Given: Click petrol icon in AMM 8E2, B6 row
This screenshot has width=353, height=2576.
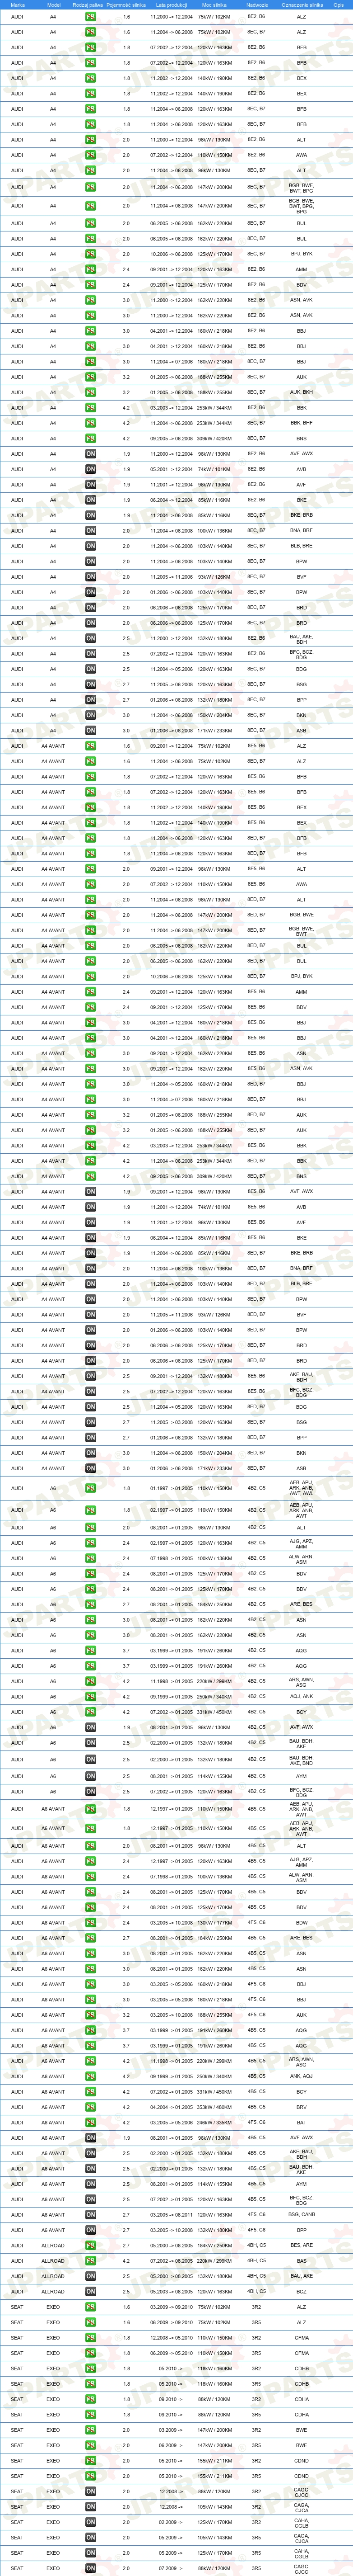Looking at the screenshot, I should (91, 269).
